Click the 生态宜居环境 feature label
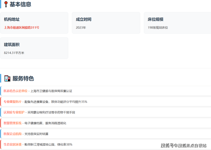Screen dimensions: 211x150 click(x=12, y=145)
